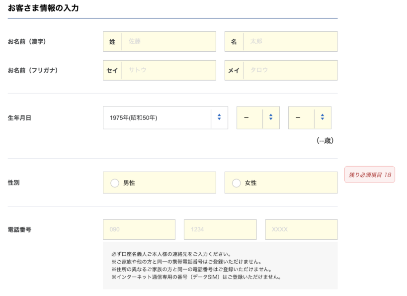Click the 姓 prefix label in kanji name row
Image resolution: width=407 pixels, height=296 pixels.
click(112, 42)
